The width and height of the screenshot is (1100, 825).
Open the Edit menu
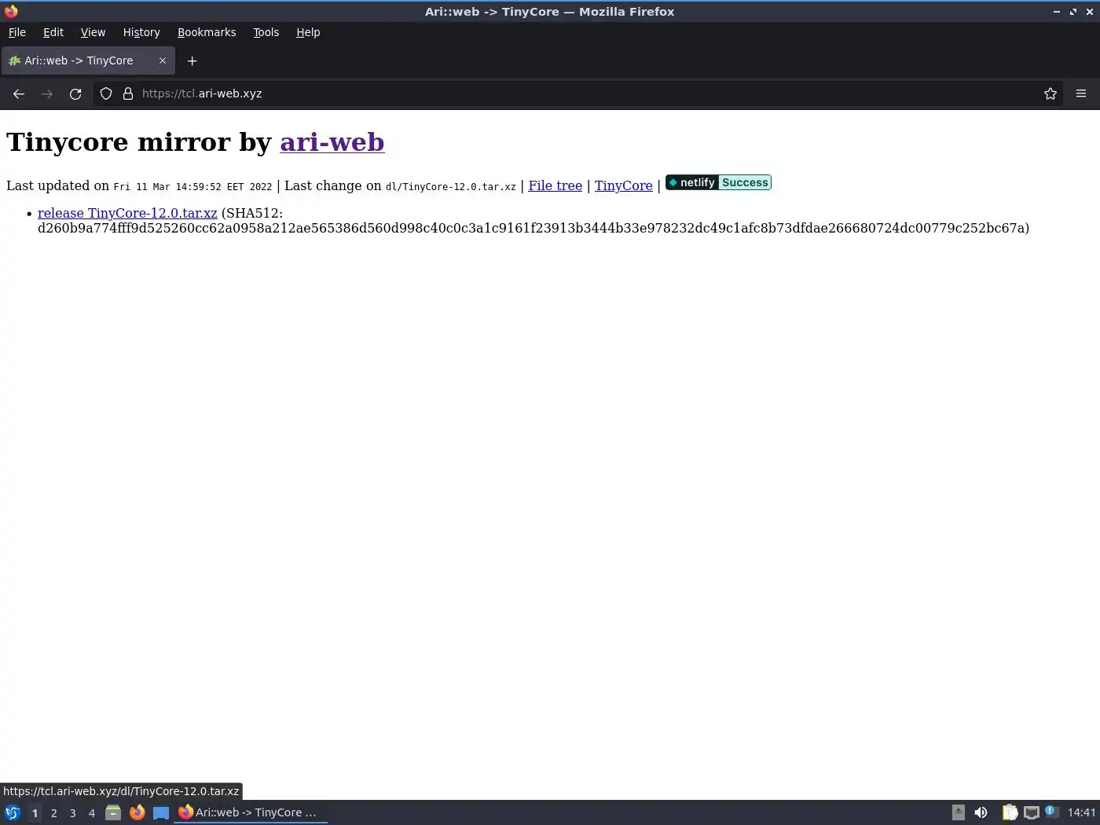pyautogui.click(x=53, y=32)
